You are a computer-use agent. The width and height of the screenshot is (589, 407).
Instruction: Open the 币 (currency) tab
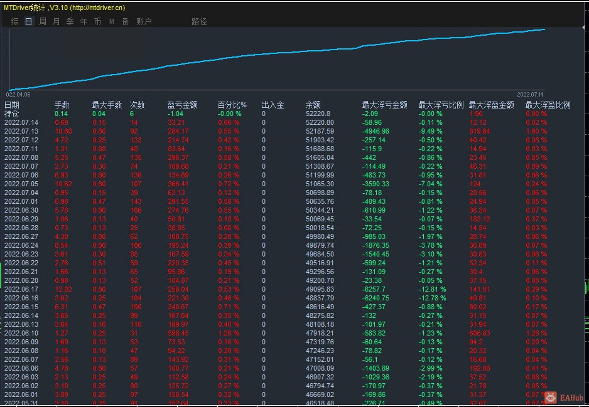[x=97, y=21]
